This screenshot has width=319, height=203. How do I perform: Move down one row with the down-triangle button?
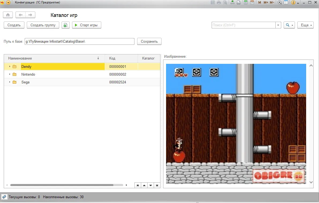click(151, 185)
